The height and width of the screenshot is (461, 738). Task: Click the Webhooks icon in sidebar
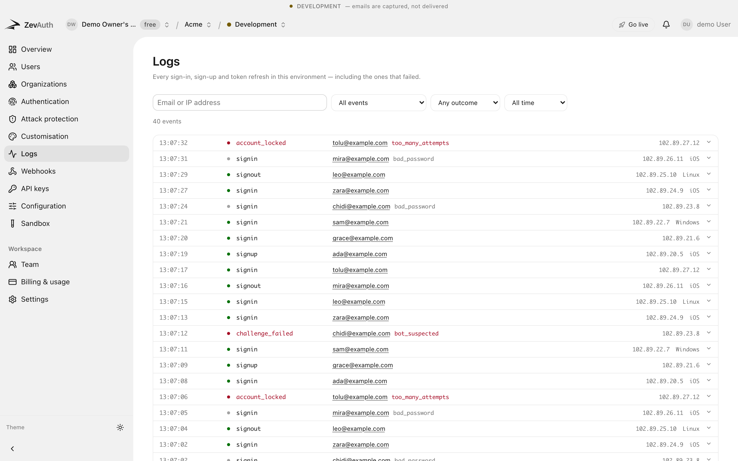pos(13,171)
